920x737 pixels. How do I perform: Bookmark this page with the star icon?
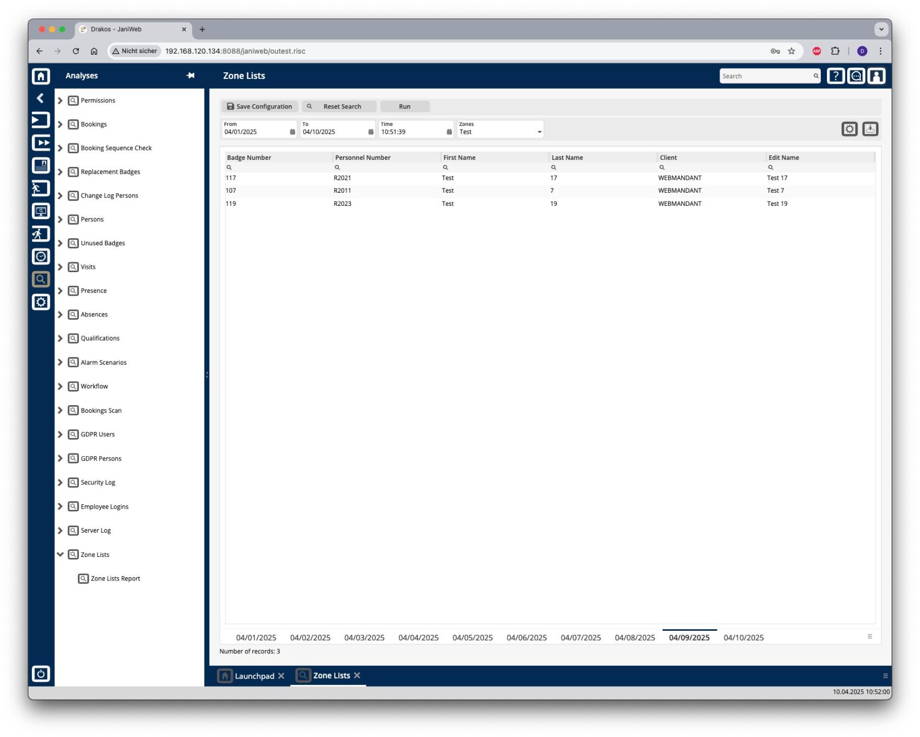coord(791,51)
